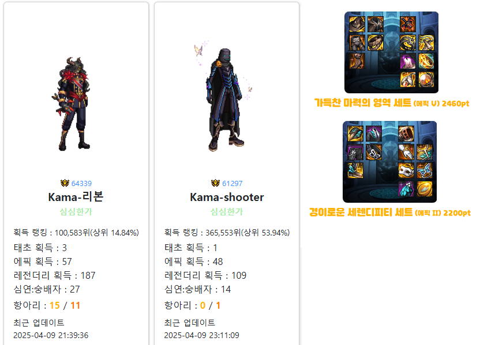
Task: Click the purple candle item icon
Action: 408,61
